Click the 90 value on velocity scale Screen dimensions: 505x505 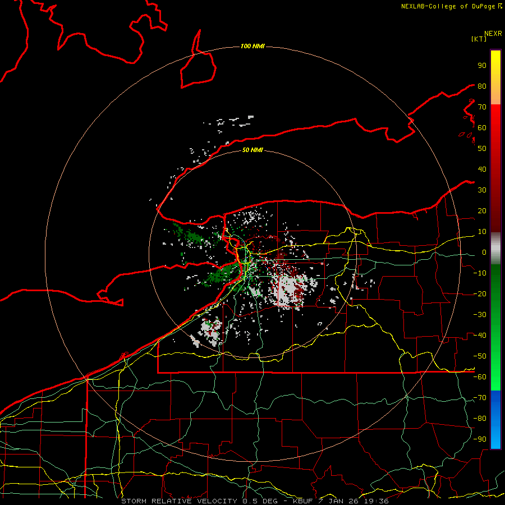point(482,66)
